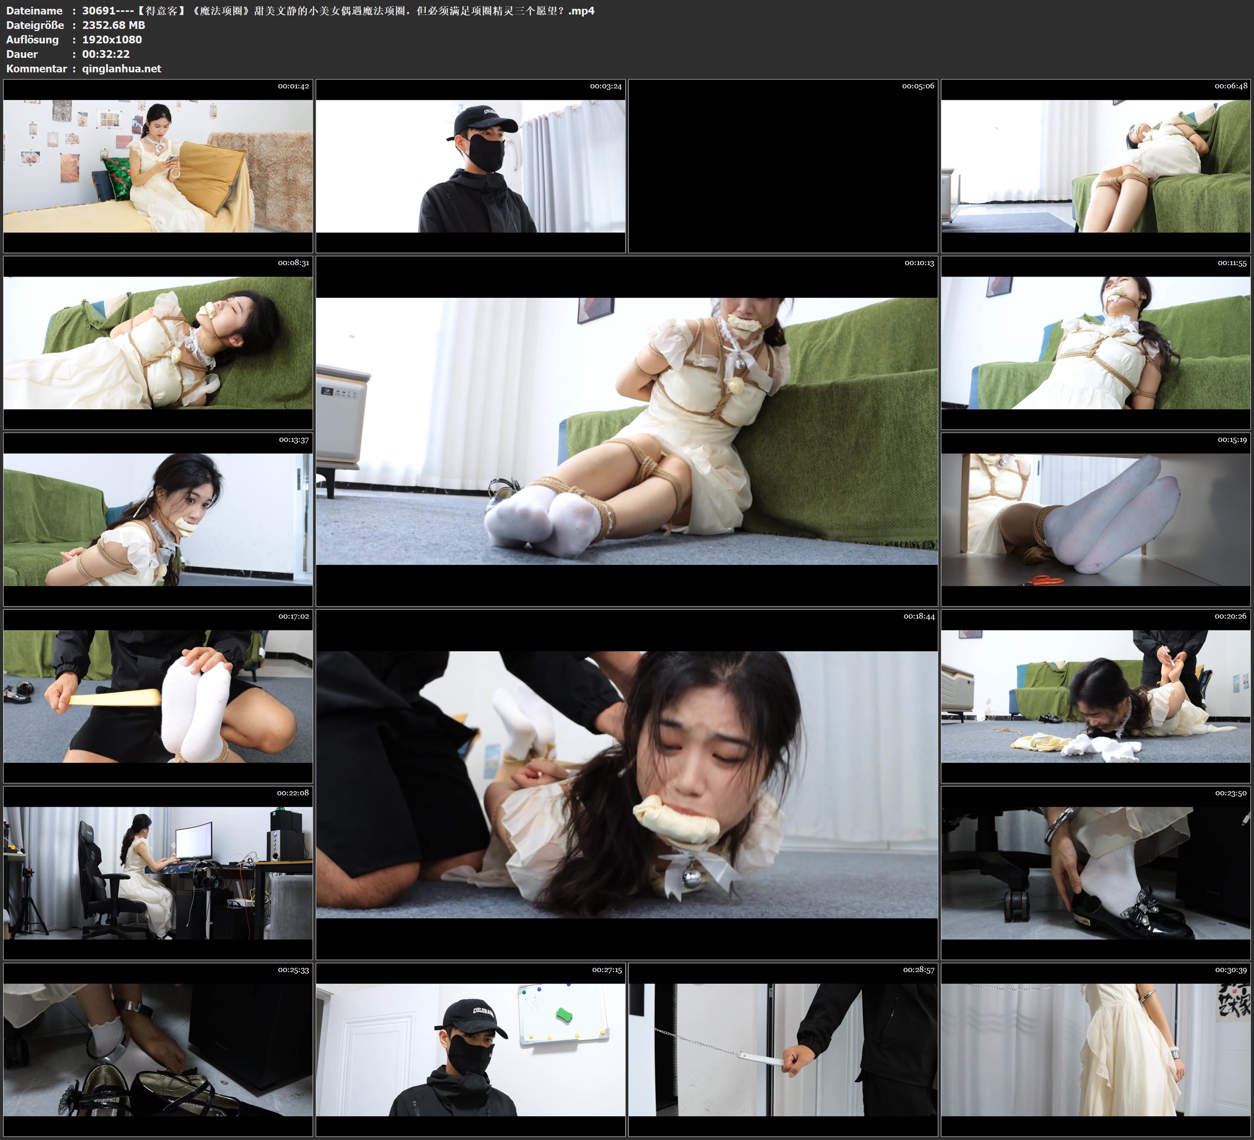
Task: Select the thumbnail at 00:23:50
Action: click(1095, 873)
